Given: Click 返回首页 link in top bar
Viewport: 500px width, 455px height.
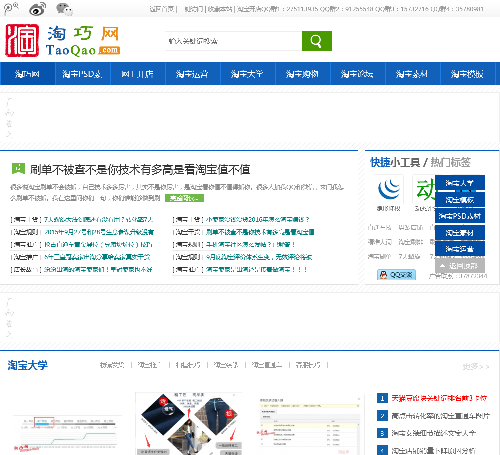Looking at the screenshot, I should [x=162, y=9].
